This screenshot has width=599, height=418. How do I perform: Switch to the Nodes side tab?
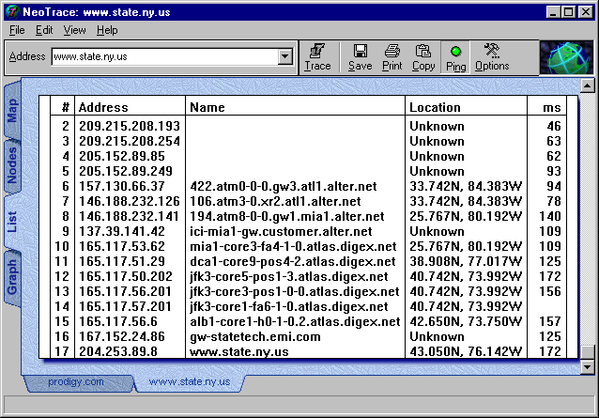12,165
